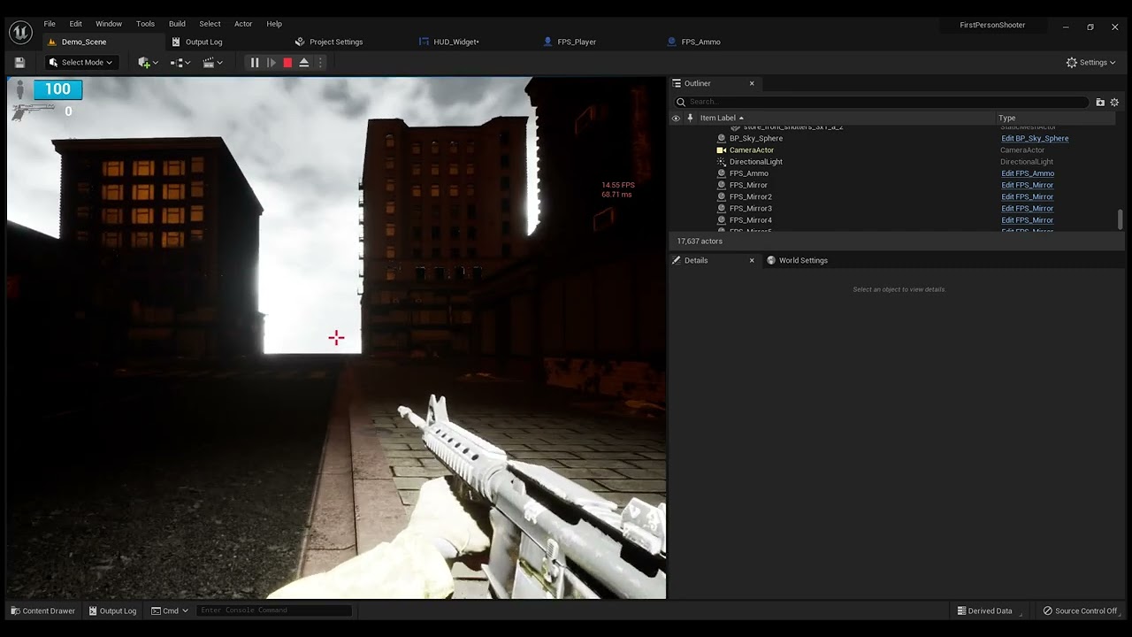The height and width of the screenshot is (637, 1132).
Task: Click the Unreal Engine logo icon
Action: (20, 33)
